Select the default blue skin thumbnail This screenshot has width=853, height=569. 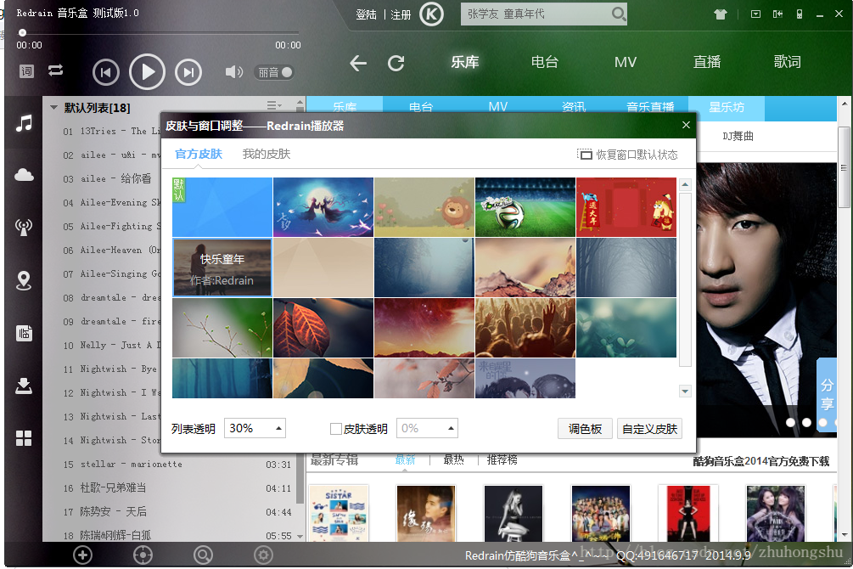pyautogui.click(x=222, y=207)
